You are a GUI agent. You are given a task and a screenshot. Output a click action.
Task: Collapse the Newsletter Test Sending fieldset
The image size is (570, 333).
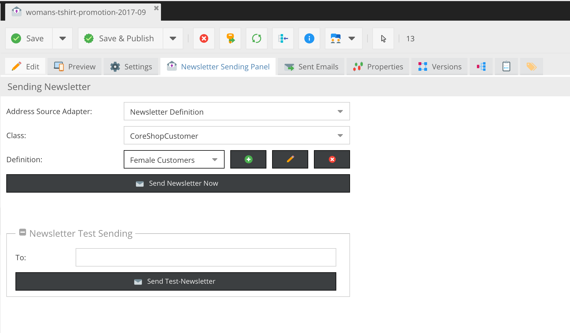[x=23, y=232]
